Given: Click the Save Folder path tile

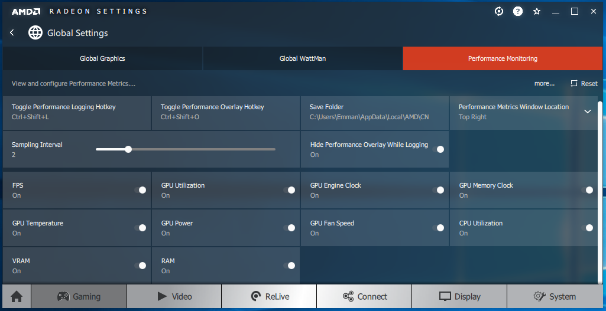Looking at the screenshot, I should (x=374, y=113).
